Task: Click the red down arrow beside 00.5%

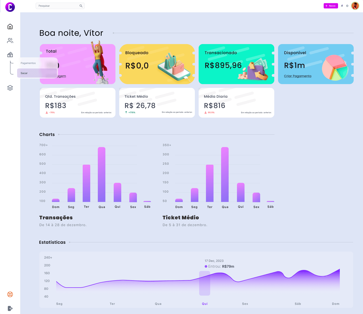Action: click(x=205, y=113)
